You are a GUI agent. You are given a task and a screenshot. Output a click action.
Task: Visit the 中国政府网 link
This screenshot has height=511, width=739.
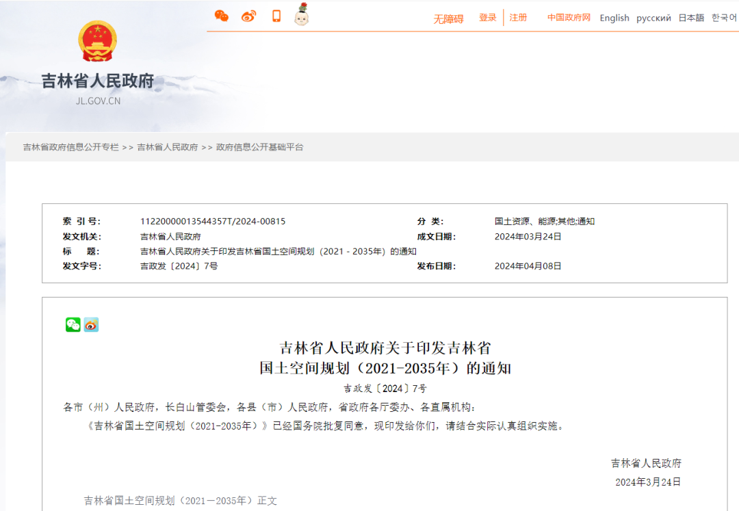point(571,18)
